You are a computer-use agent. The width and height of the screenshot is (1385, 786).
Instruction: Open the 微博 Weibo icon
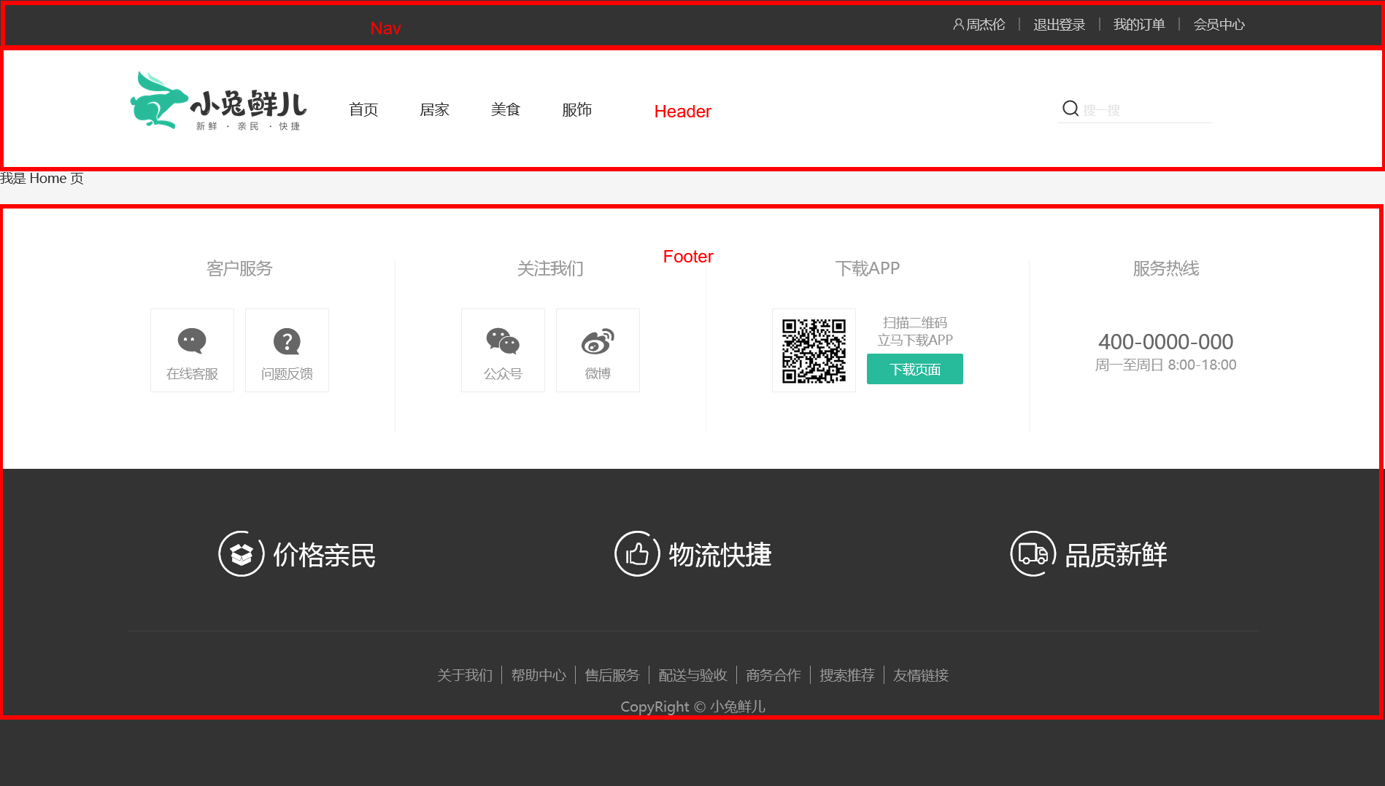(598, 341)
